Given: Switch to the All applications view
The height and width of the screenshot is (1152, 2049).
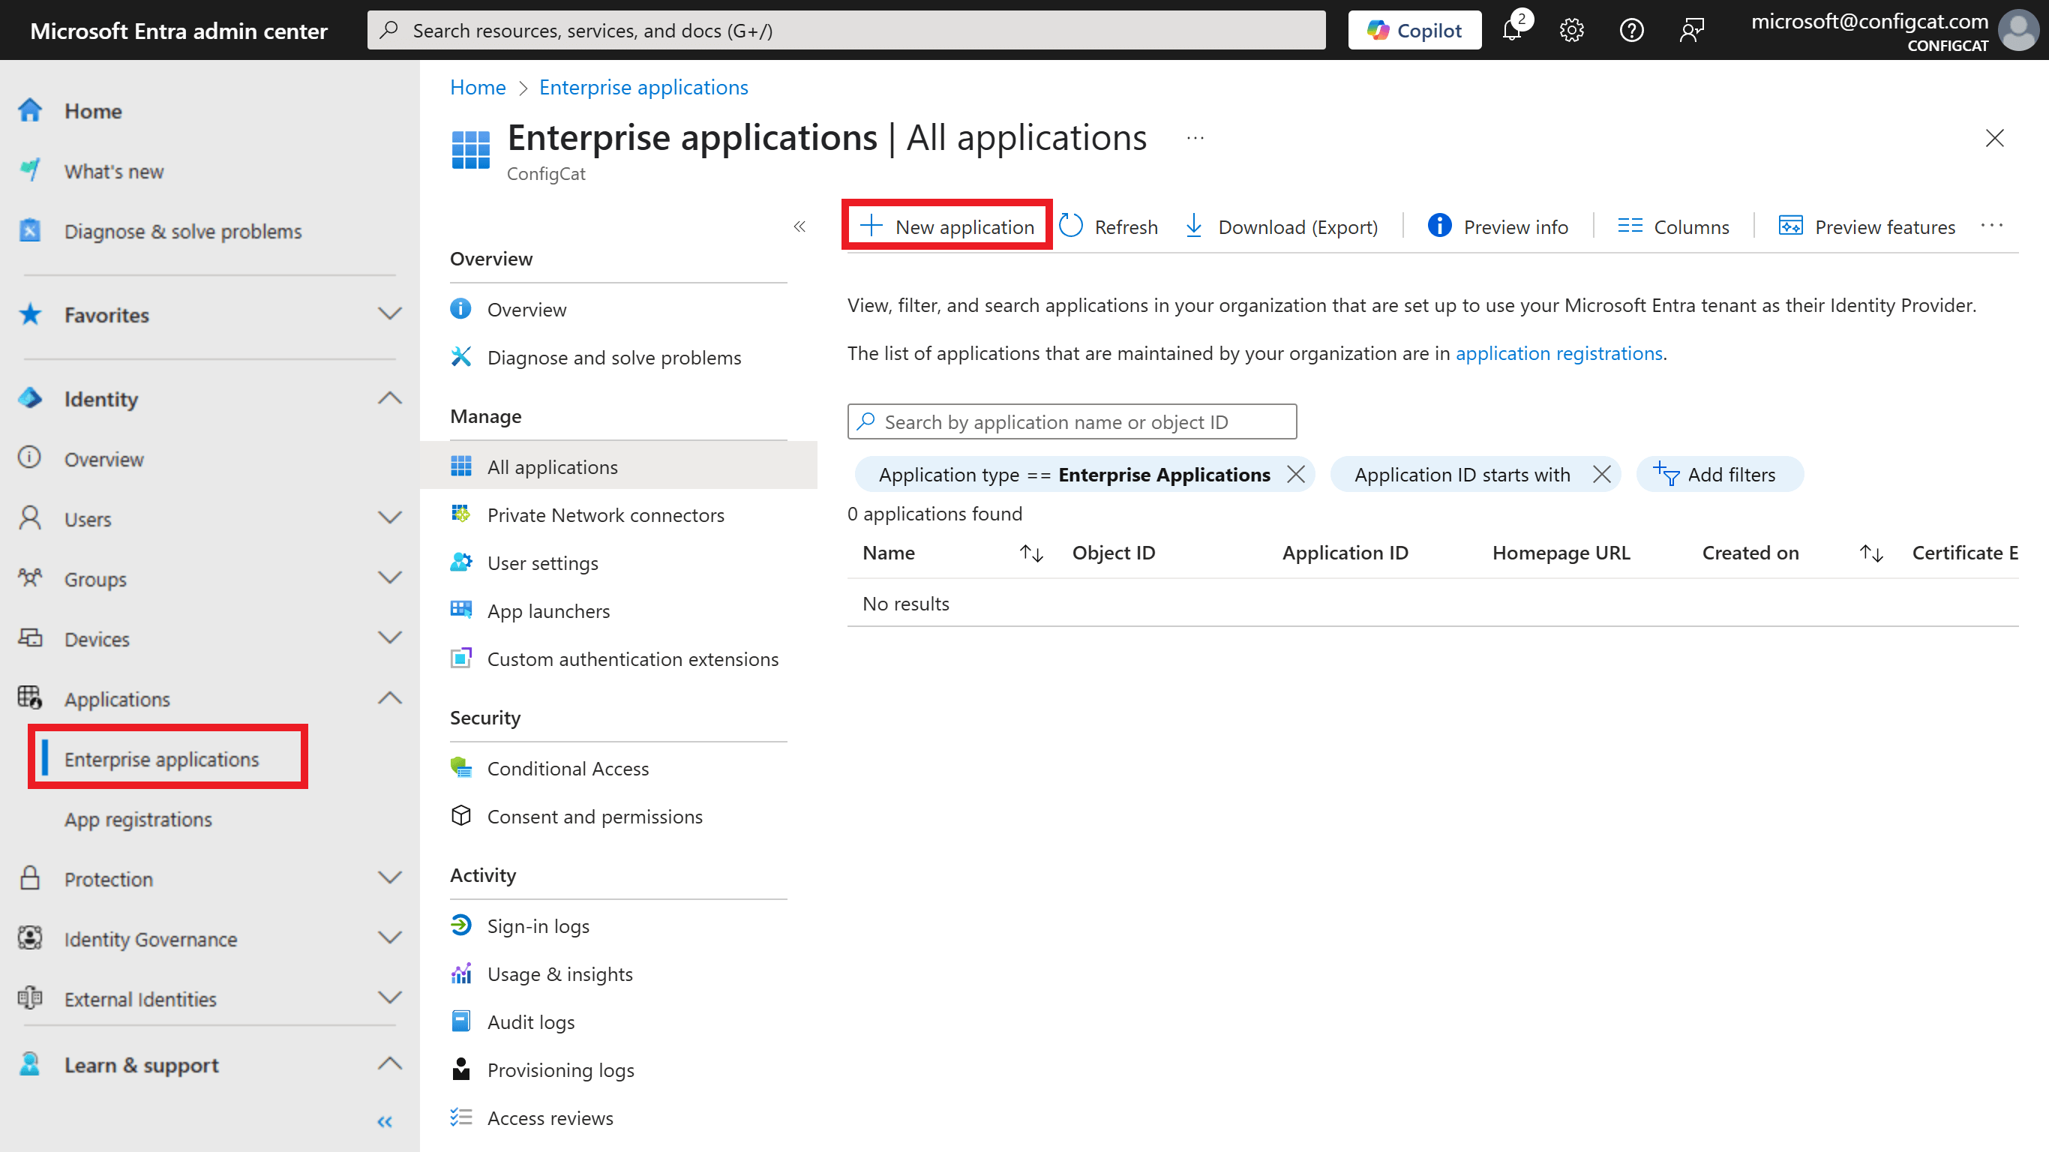Looking at the screenshot, I should [552, 466].
